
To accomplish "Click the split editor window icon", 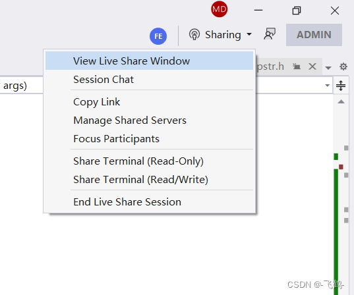I will tap(341, 86).
